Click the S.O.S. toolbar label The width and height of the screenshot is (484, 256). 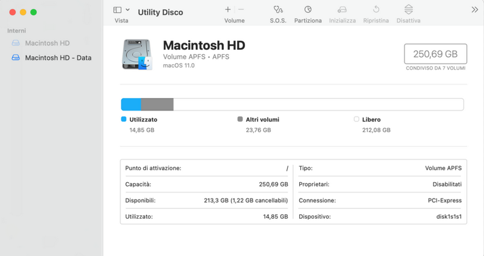[x=278, y=21]
